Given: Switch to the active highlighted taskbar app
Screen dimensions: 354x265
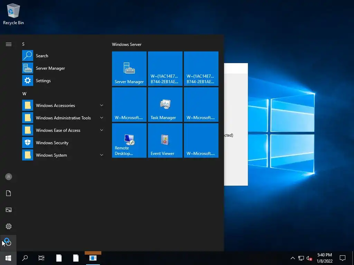Looking at the screenshot, I should point(93,258).
